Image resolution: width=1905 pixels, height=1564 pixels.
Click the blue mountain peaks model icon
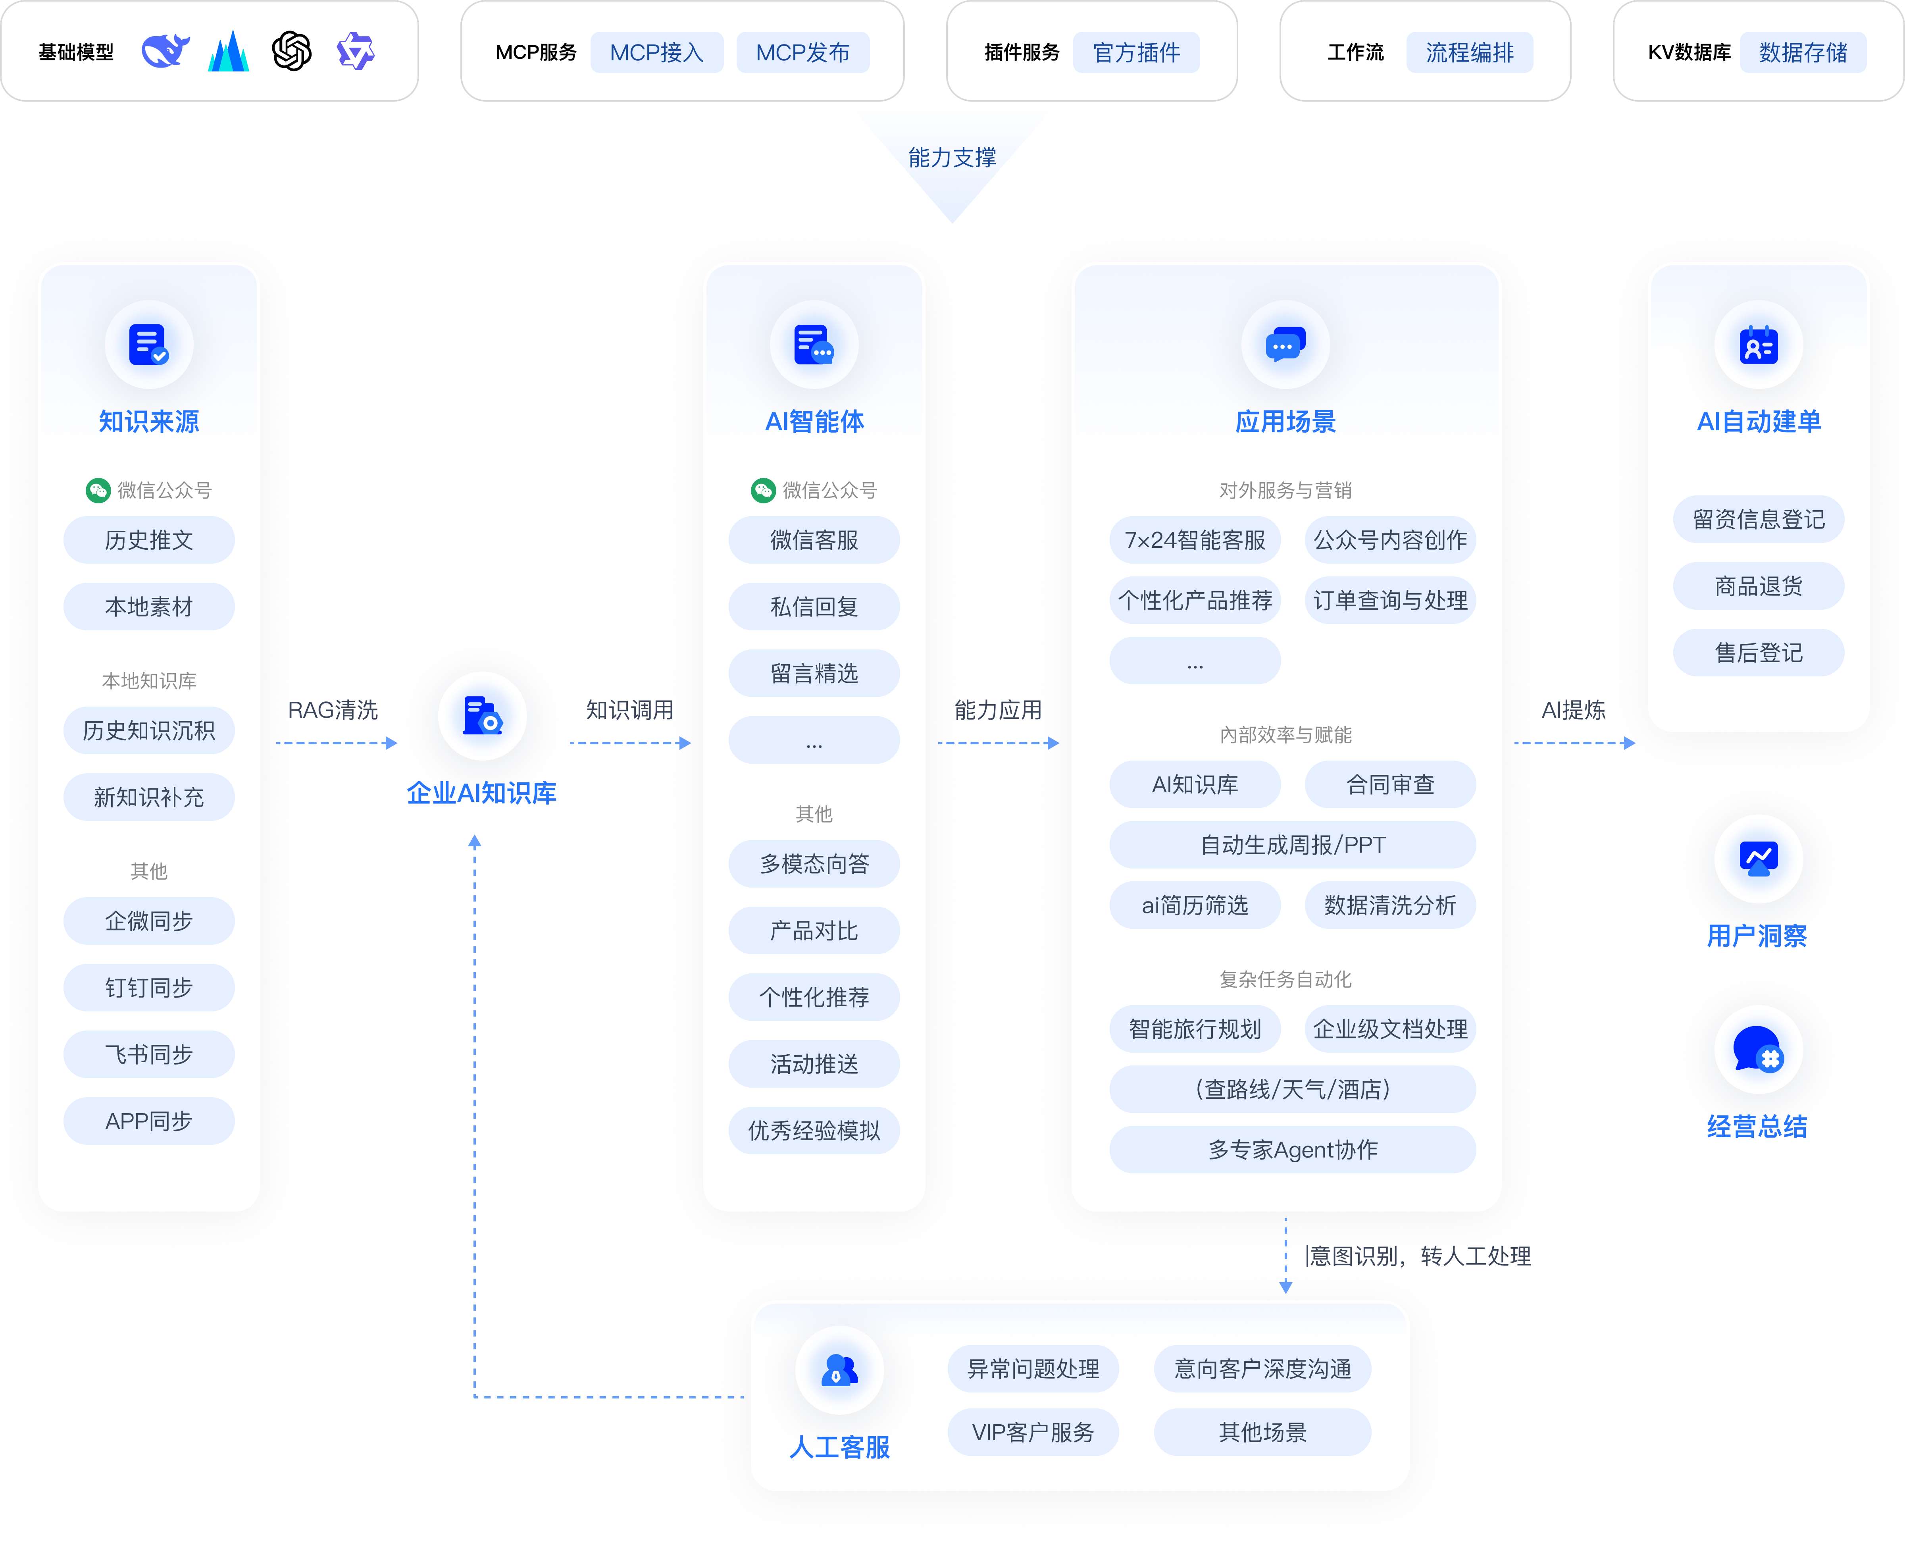click(x=228, y=51)
